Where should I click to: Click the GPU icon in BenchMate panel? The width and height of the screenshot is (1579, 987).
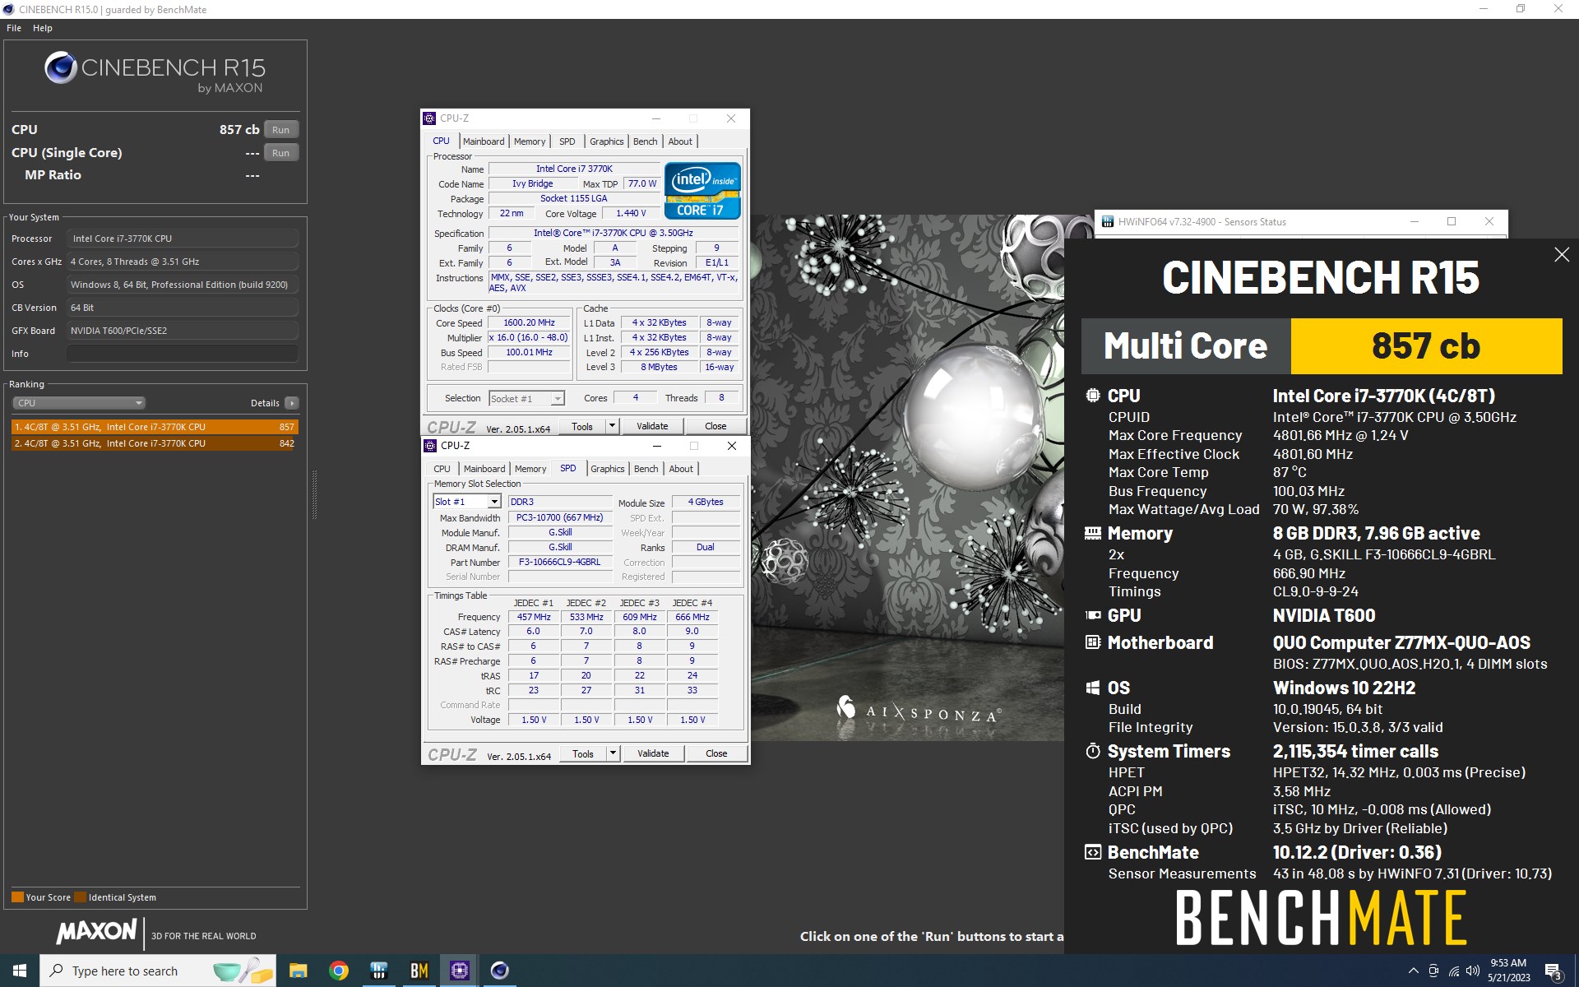pos(1093,615)
